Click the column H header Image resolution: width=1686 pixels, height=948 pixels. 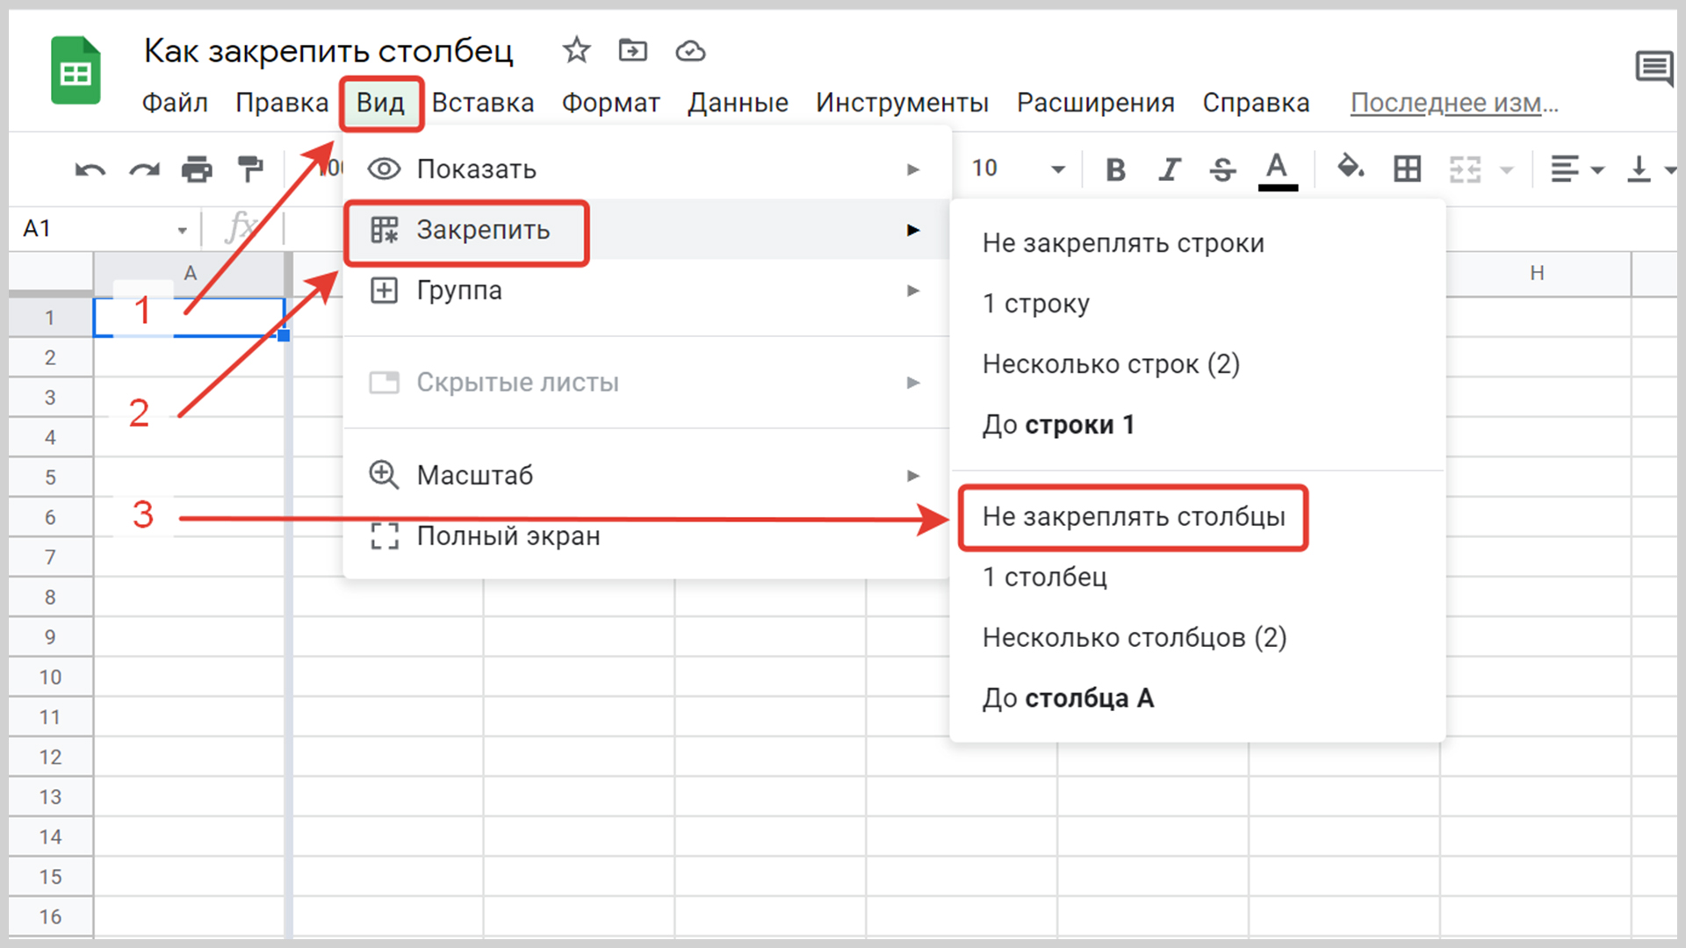[x=1537, y=273]
